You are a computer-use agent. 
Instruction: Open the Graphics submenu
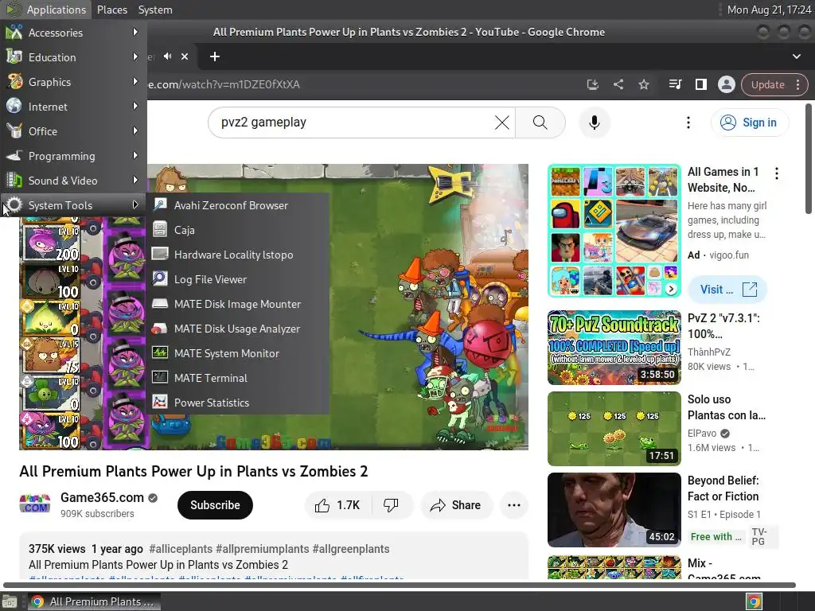(x=73, y=82)
